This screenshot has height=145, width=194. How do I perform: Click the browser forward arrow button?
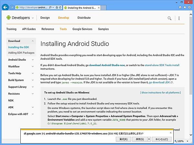12,7
